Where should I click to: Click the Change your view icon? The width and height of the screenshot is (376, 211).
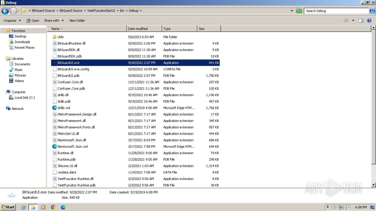click(346, 21)
